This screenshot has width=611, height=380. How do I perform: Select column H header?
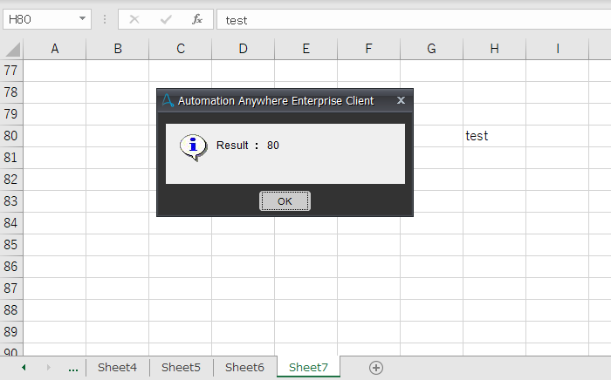495,49
